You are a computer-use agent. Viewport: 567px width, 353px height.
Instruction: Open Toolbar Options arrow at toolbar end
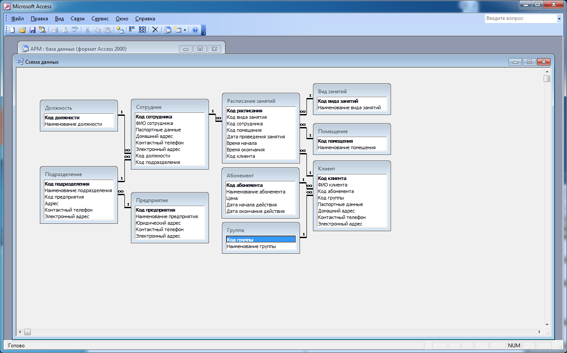[204, 30]
